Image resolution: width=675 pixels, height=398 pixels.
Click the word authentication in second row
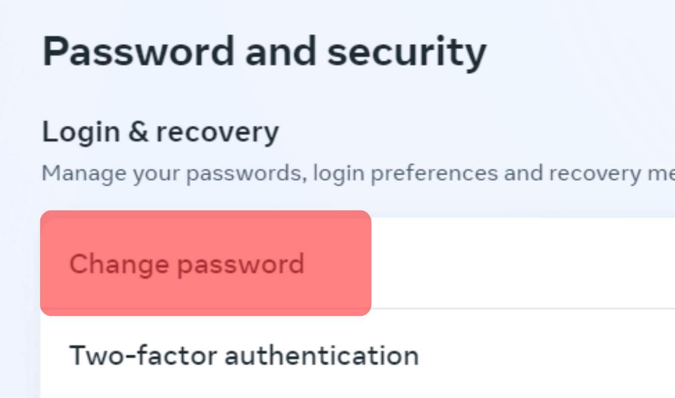[x=321, y=356]
